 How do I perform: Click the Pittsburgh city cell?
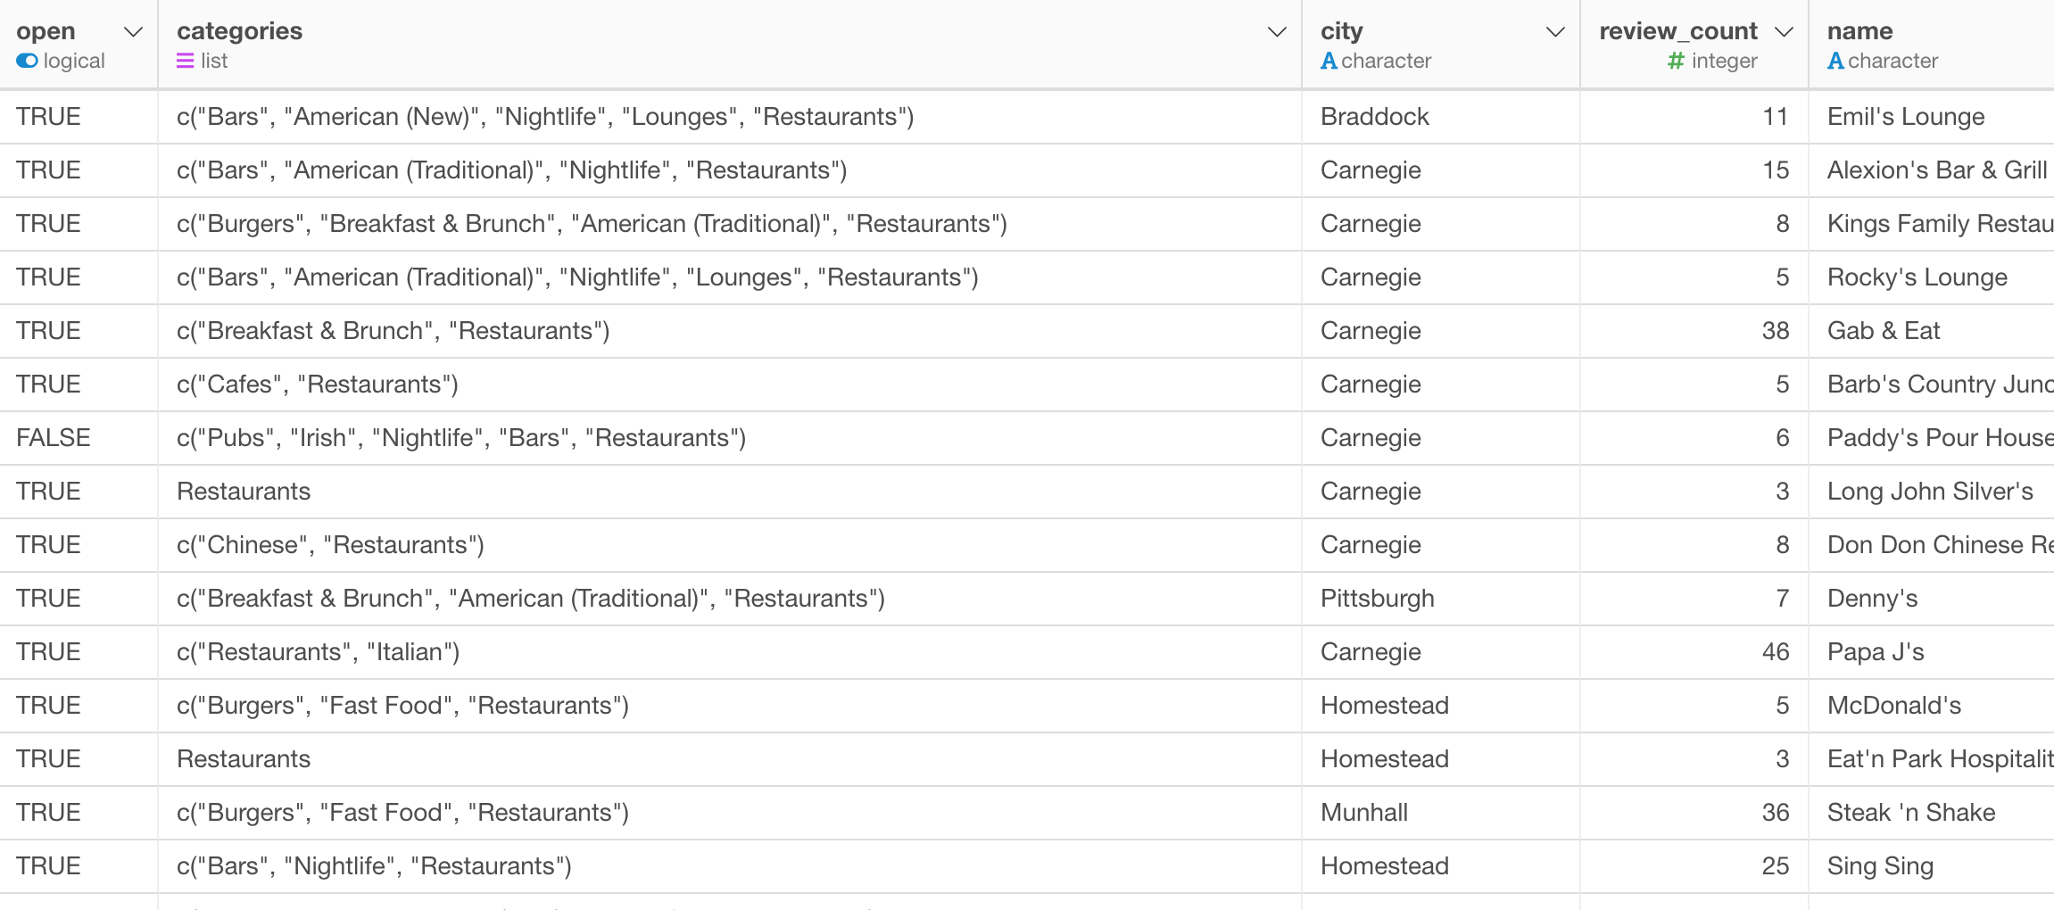(1441, 599)
